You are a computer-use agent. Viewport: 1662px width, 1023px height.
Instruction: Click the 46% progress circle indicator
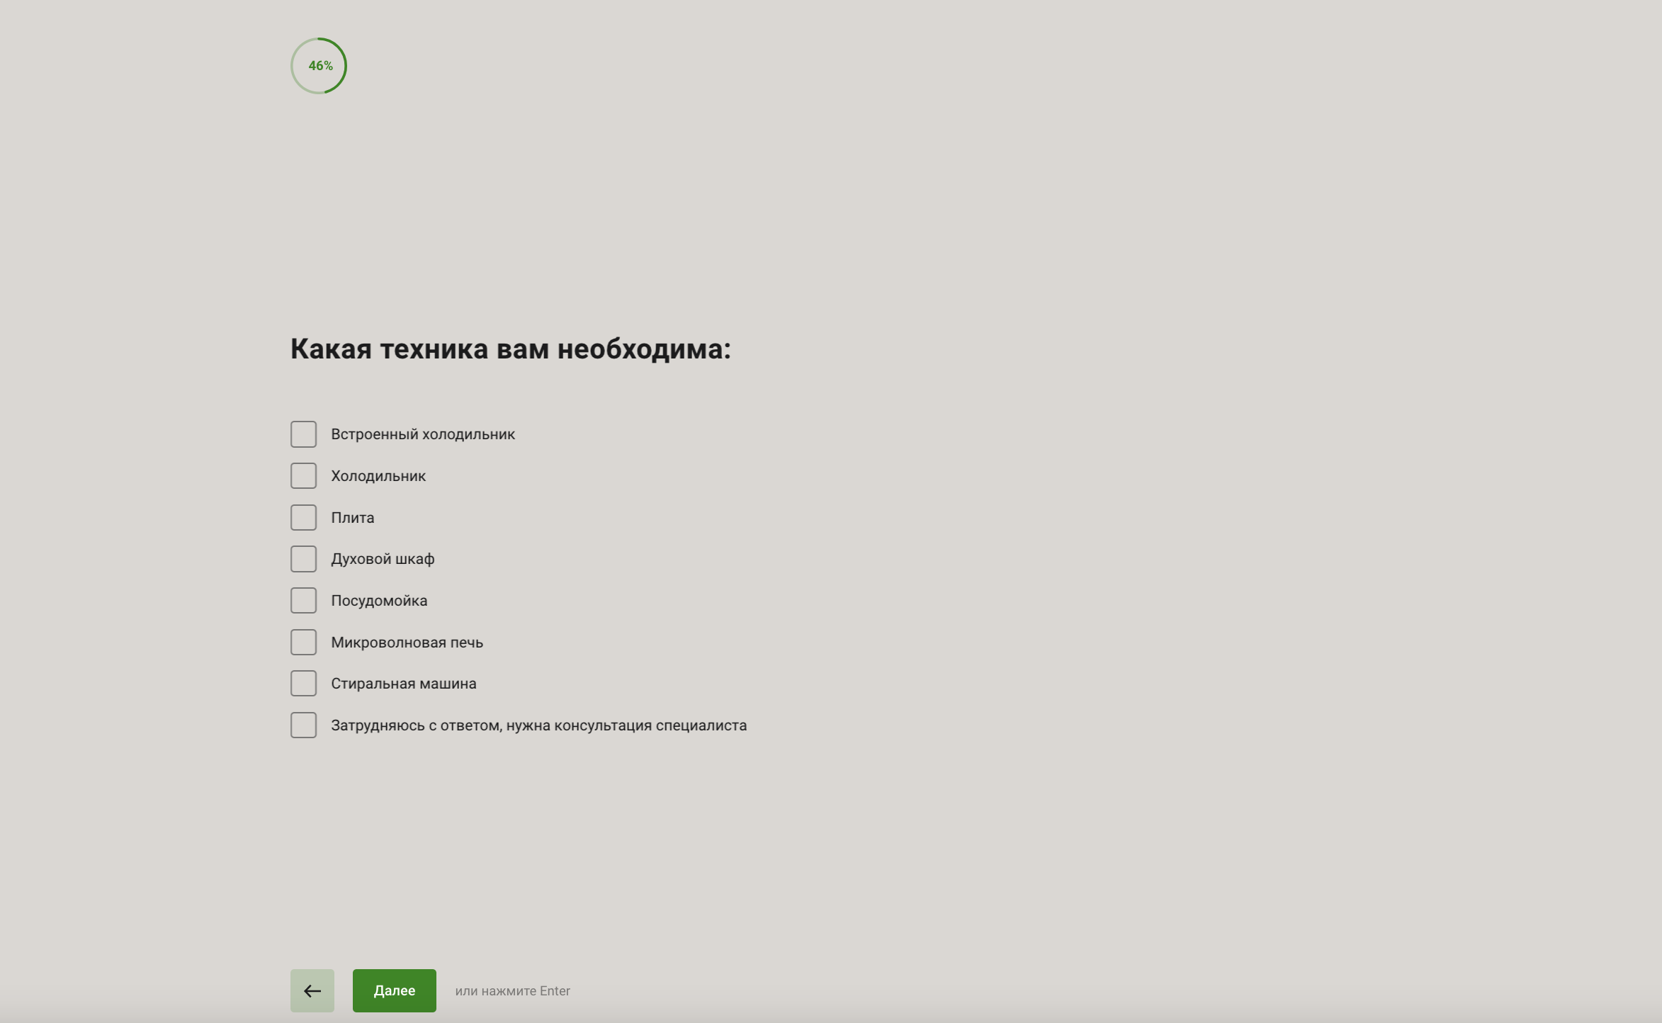click(x=319, y=66)
